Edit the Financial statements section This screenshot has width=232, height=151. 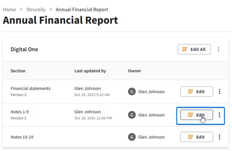pos(196,92)
